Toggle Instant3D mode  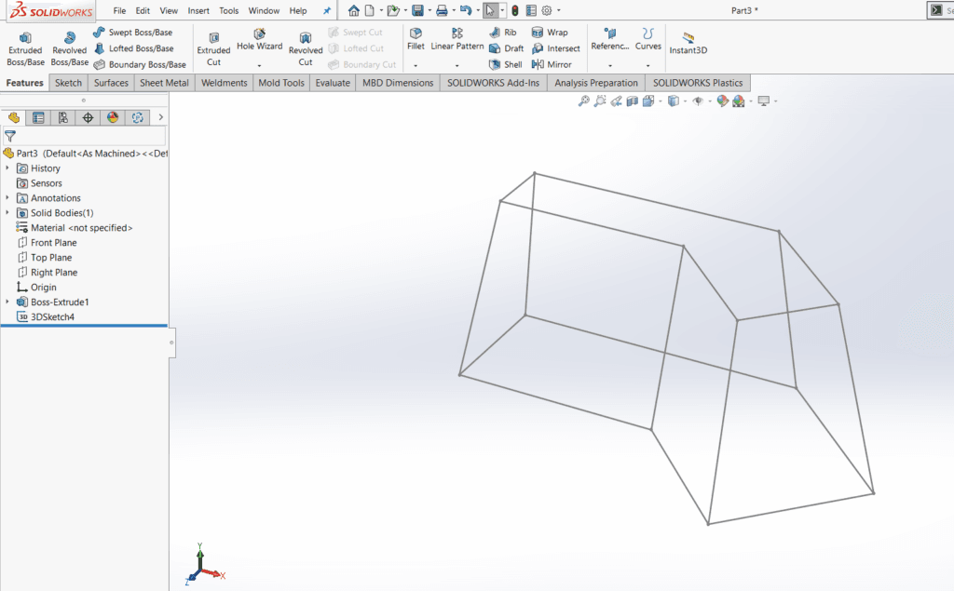coord(688,43)
